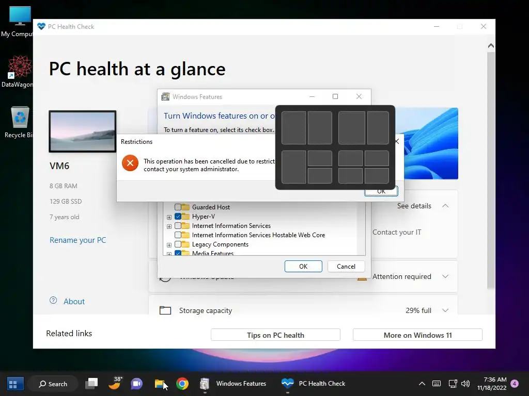Image resolution: width=529 pixels, height=396 pixels.
Task: Select the Guarded Host row label
Action: point(211,207)
